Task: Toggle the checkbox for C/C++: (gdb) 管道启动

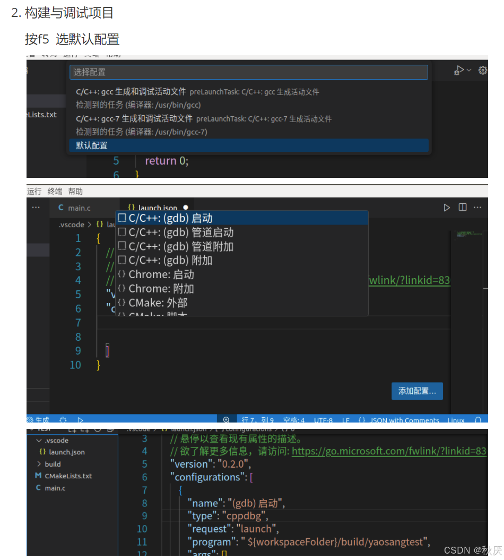Action: pyautogui.click(x=123, y=232)
